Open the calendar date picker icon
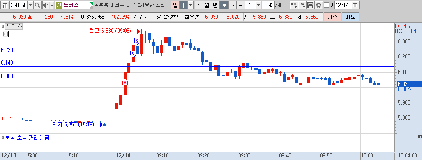This screenshot has width=422, height=160. [355, 5]
